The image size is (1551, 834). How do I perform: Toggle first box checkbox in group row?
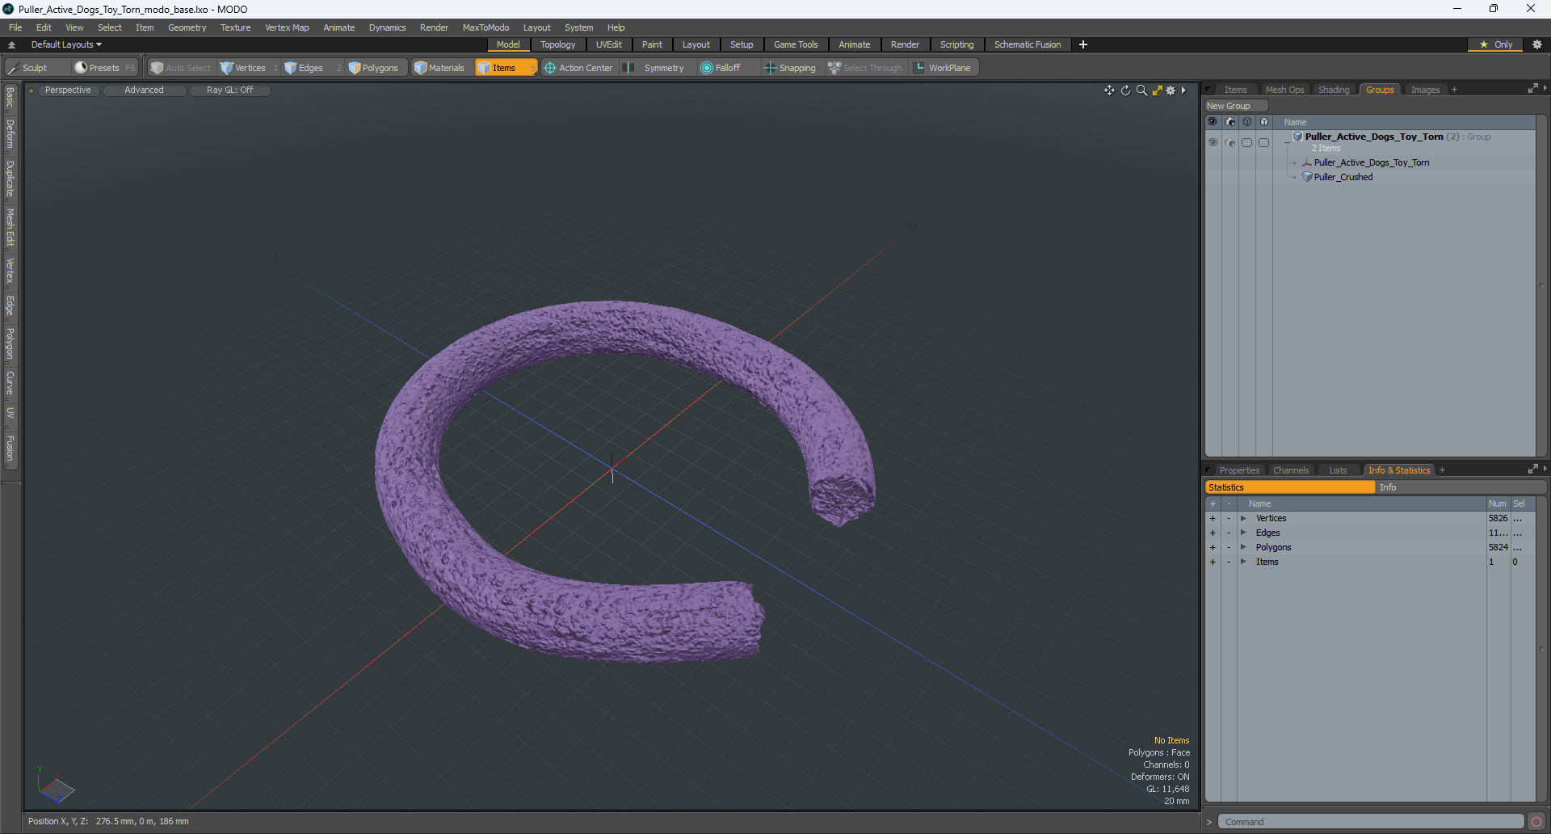(x=1247, y=142)
